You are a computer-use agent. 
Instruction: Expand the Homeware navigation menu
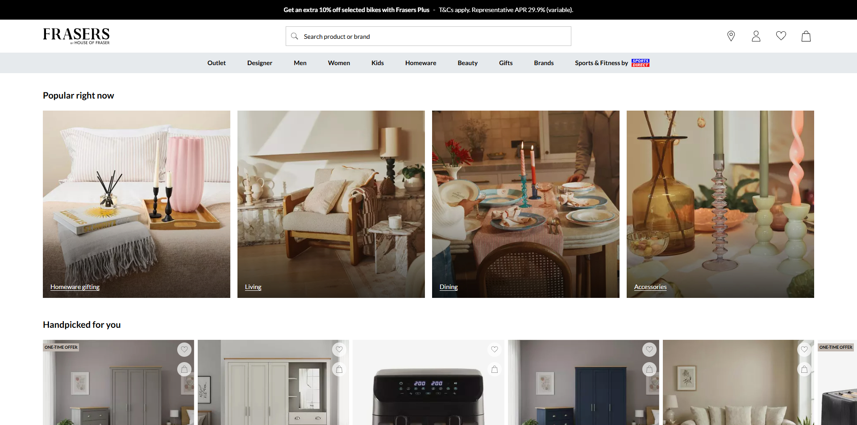[420, 63]
